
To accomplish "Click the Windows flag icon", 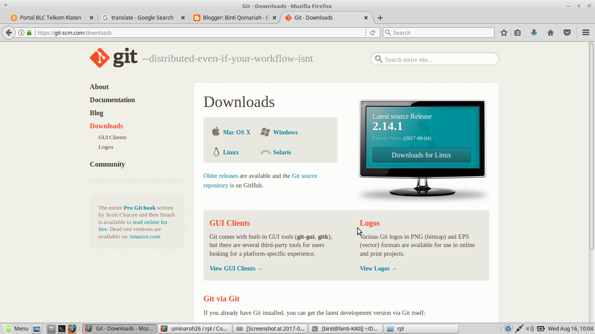I will pyautogui.click(x=265, y=132).
